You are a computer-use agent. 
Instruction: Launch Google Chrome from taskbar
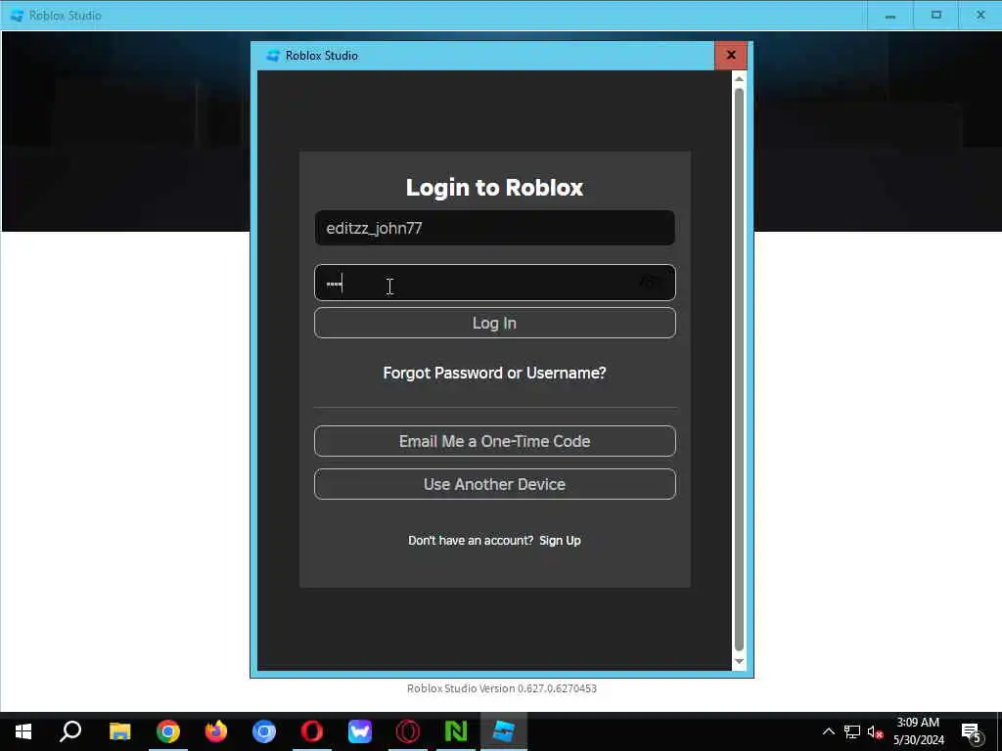tap(168, 731)
